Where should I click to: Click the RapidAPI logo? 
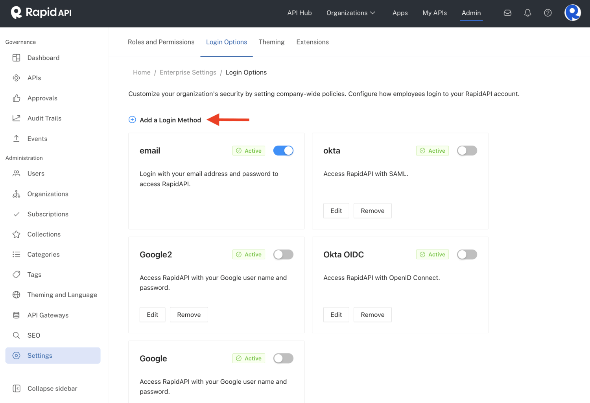41,13
